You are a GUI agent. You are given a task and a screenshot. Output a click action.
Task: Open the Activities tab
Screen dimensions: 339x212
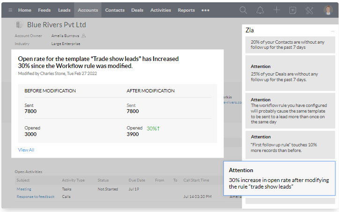pos(161,10)
